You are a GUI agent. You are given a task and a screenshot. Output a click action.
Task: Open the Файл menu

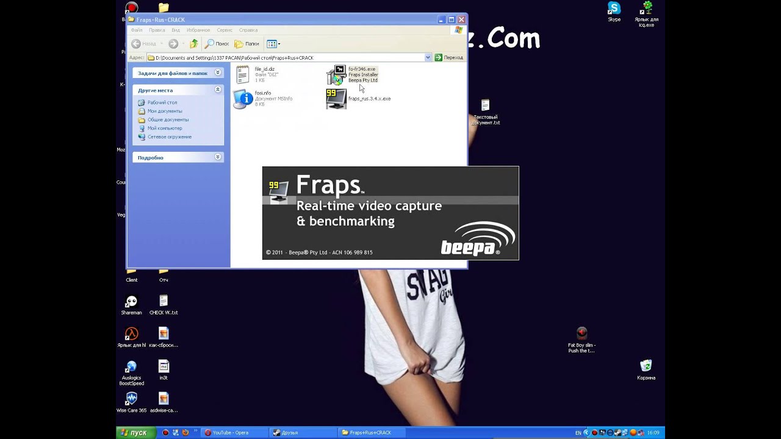[x=136, y=30]
